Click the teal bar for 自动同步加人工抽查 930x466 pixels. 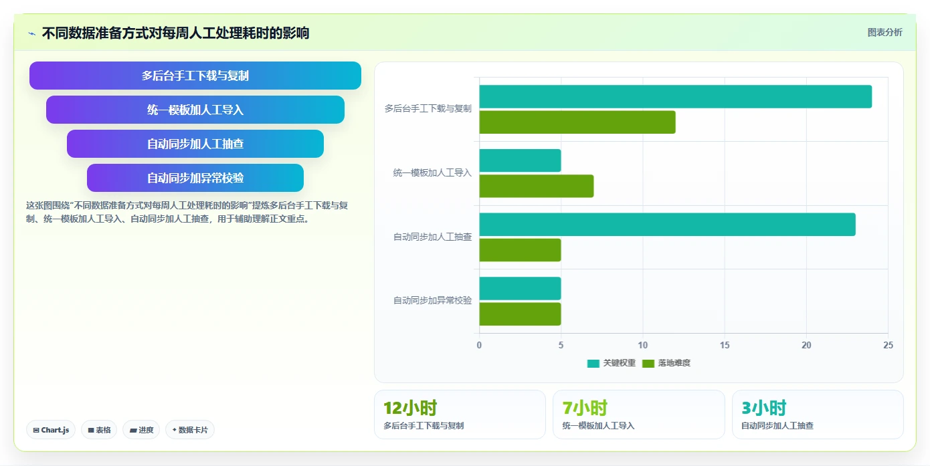668,224
